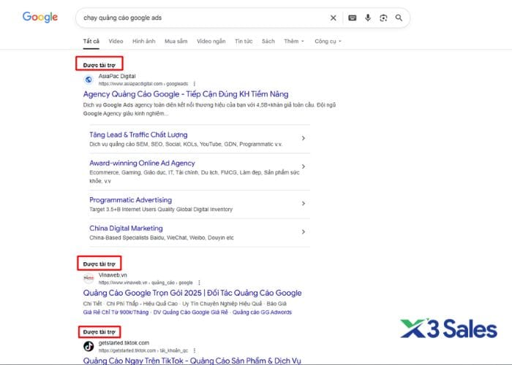Click the AsiaPac Digital globe favicon

click(x=89, y=80)
